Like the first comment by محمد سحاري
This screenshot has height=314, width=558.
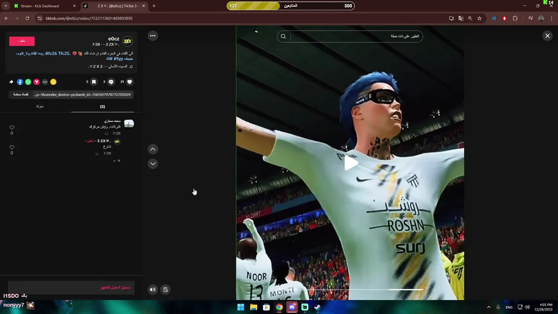pos(12,128)
